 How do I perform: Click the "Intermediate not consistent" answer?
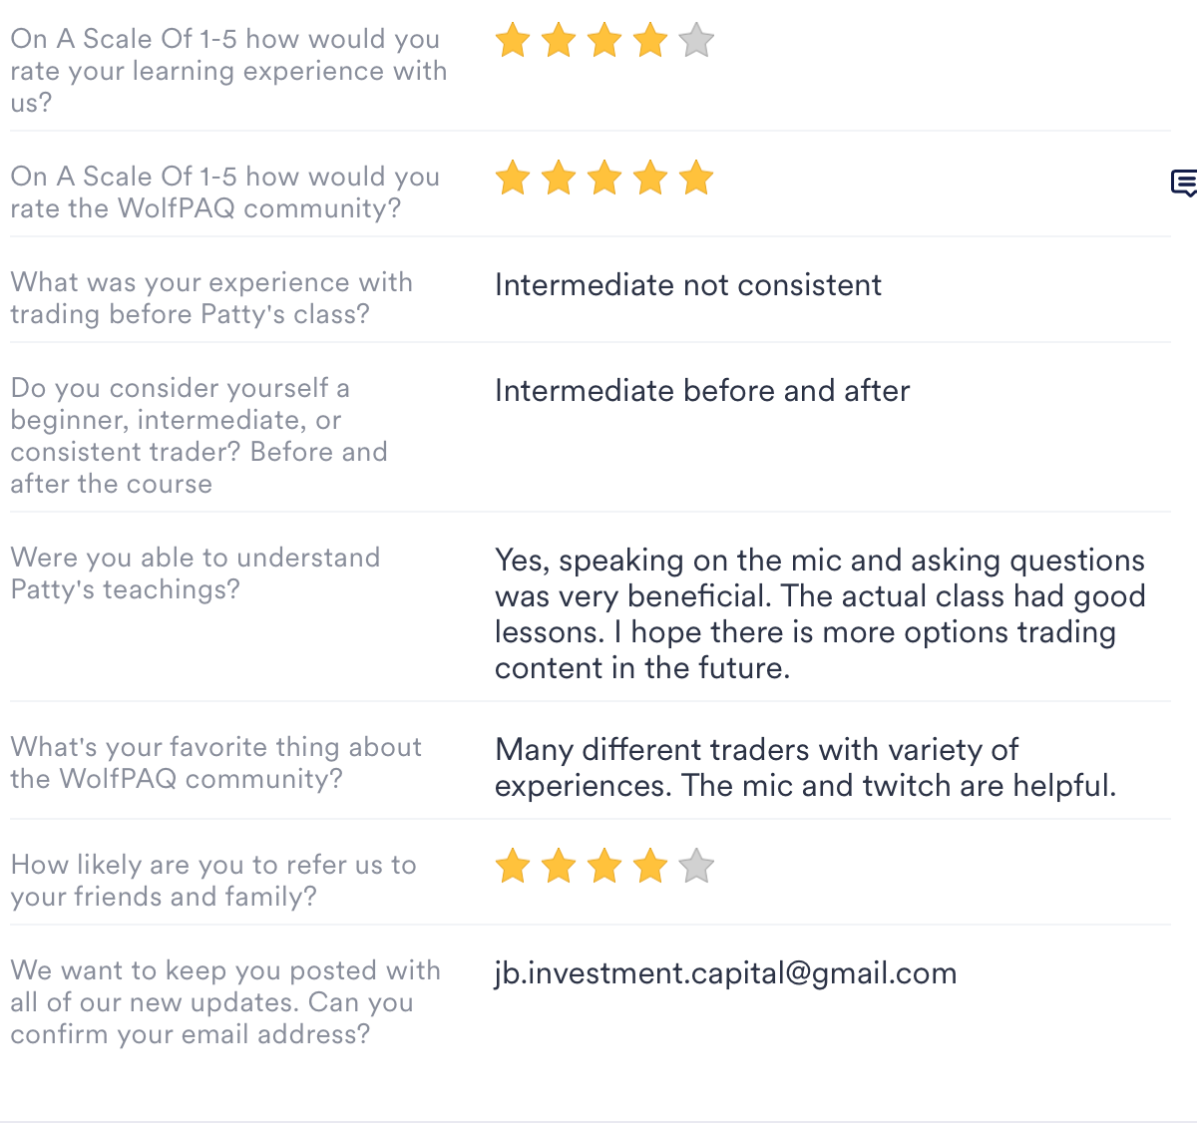pyautogui.click(x=687, y=285)
